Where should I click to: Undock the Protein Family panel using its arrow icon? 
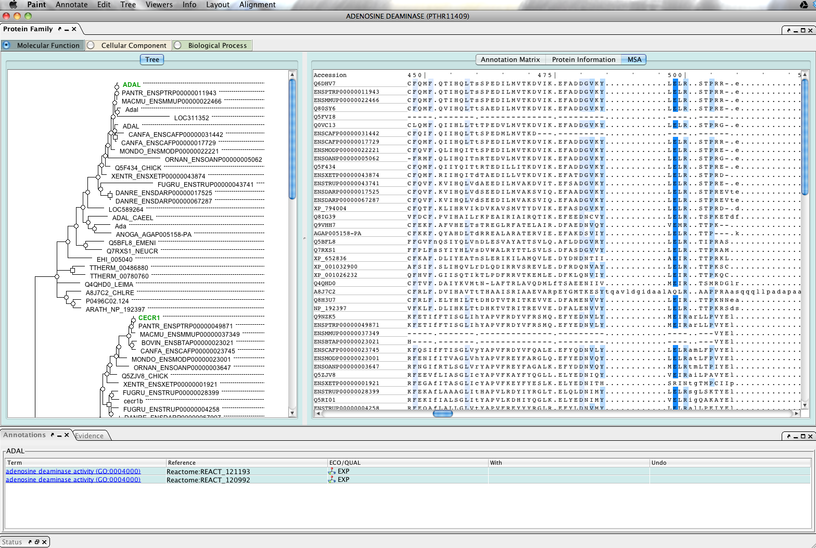point(60,29)
